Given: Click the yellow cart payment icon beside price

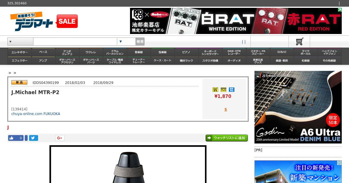Looking at the screenshot, I should (215, 89).
